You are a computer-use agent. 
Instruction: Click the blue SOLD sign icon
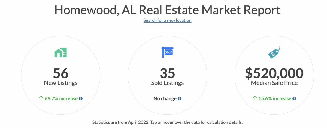[167, 52]
